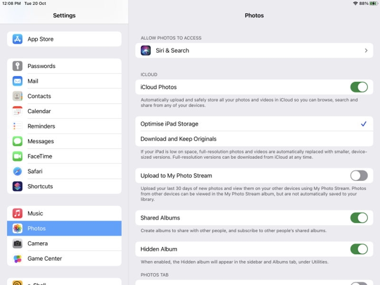
Task: Tap the Game Center bubbles icon
Action: point(18,258)
